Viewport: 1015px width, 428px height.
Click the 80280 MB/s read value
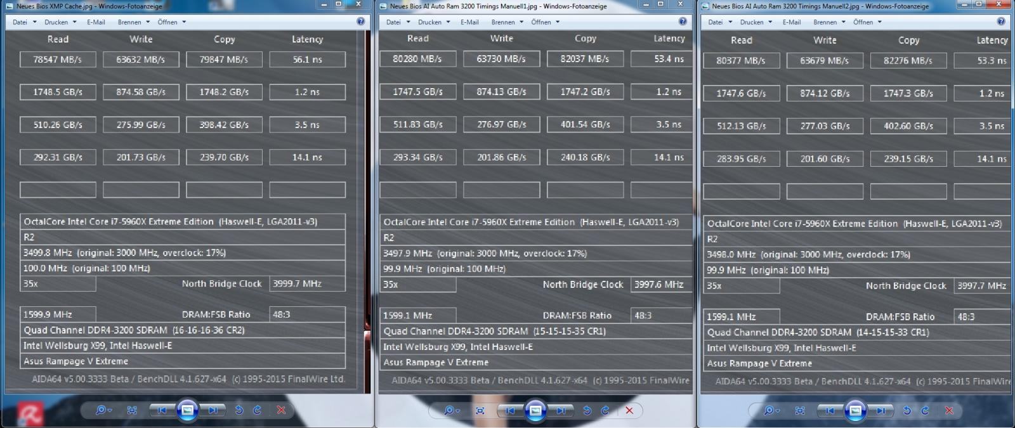(x=417, y=59)
